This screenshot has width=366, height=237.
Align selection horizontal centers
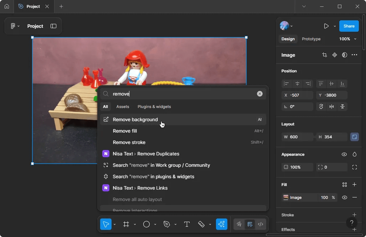click(297, 84)
